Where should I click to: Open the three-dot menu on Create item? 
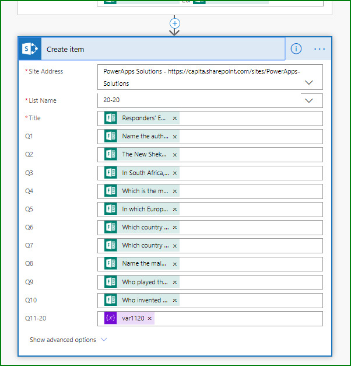point(320,49)
